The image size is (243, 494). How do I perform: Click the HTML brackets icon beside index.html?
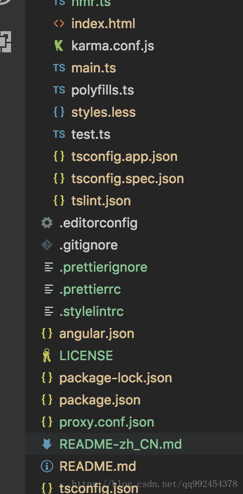click(x=59, y=24)
